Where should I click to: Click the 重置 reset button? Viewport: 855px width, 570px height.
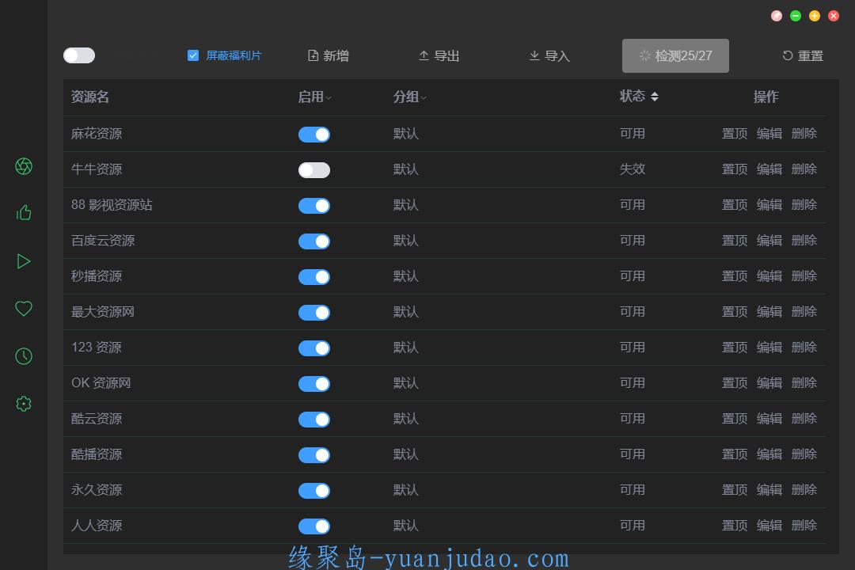click(803, 55)
